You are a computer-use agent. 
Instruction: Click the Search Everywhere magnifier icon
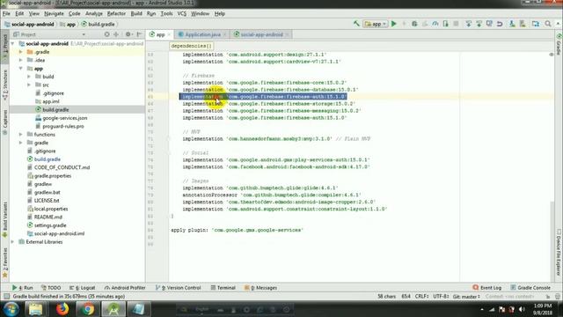point(548,24)
